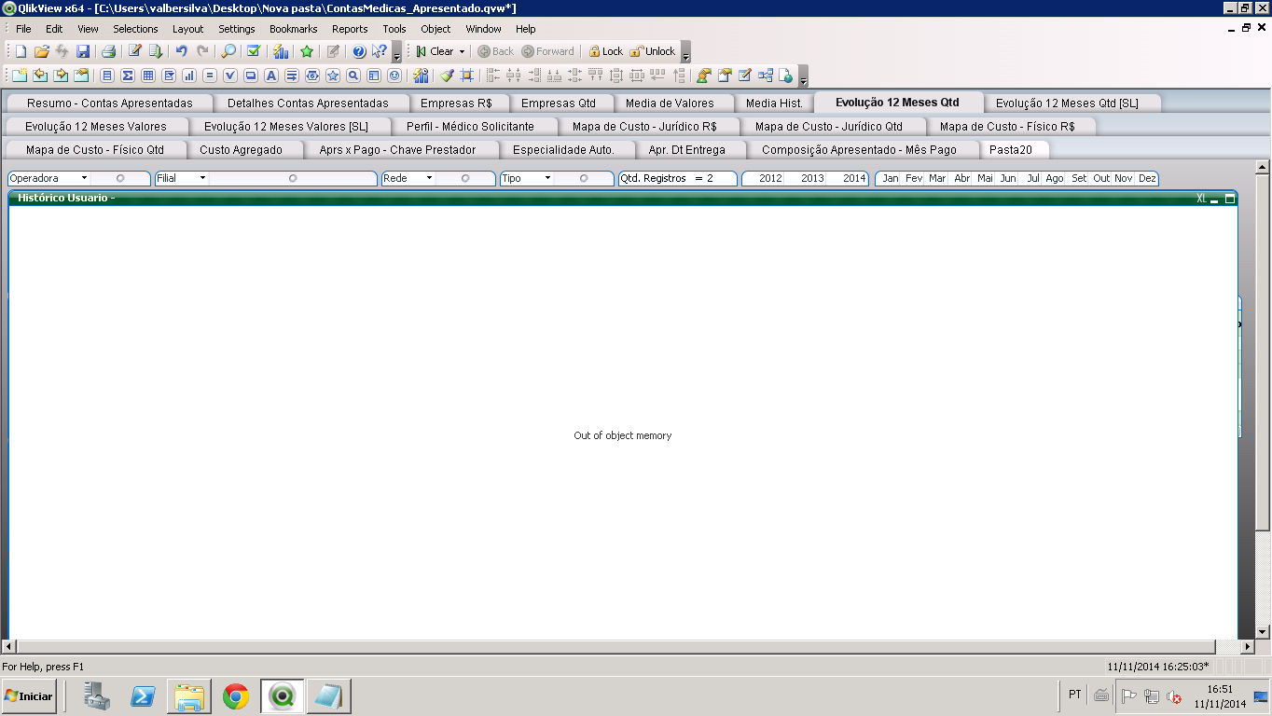Create a Text Object (A icon)
Image resolution: width=1272 pixels, height=716 pixels.
point(270,76)
